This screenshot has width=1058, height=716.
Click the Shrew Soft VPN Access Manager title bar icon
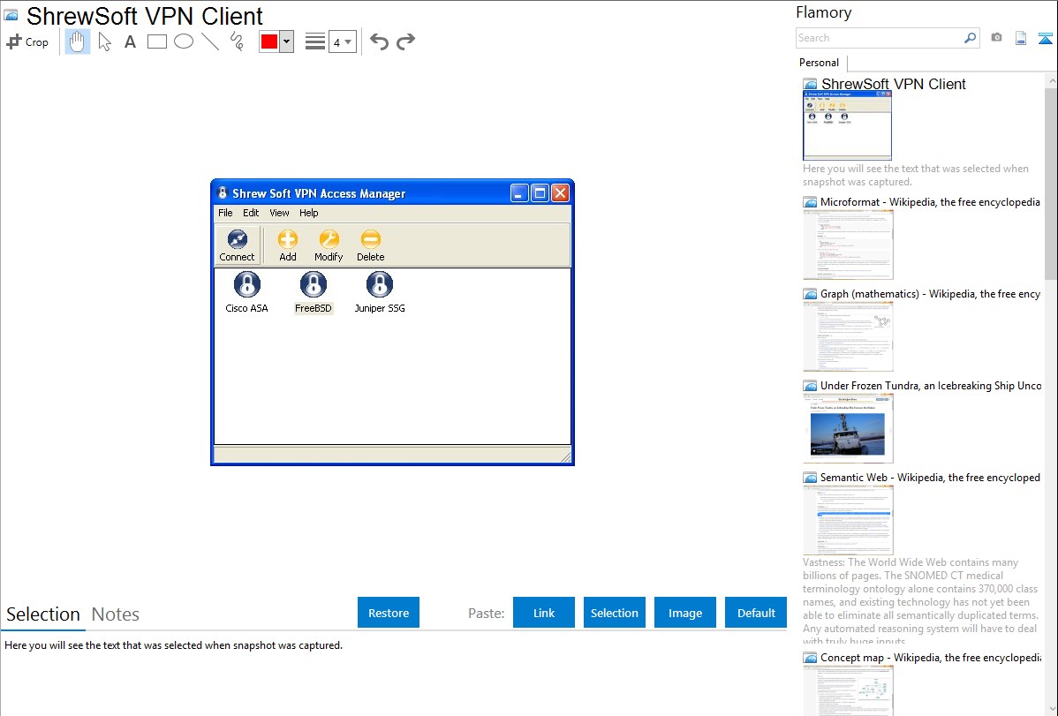pyautogui.click(x=223, y=193)
